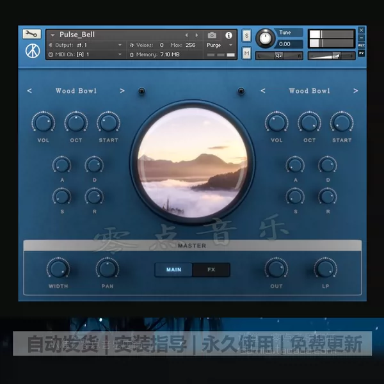The image size is (384, 384).
Task: Click the left layer VOL knob
Action: 43,122
